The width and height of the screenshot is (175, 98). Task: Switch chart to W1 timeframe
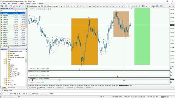coord(119,6)
